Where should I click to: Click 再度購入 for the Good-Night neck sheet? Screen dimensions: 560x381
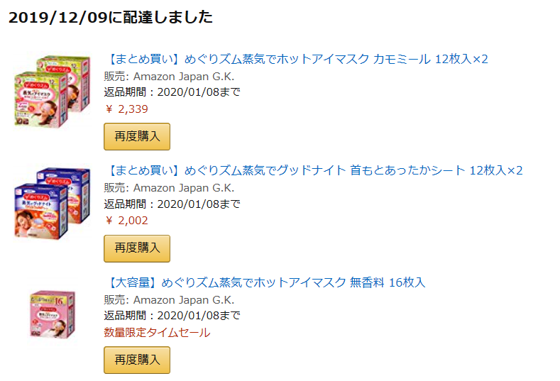tap(137, 248)
